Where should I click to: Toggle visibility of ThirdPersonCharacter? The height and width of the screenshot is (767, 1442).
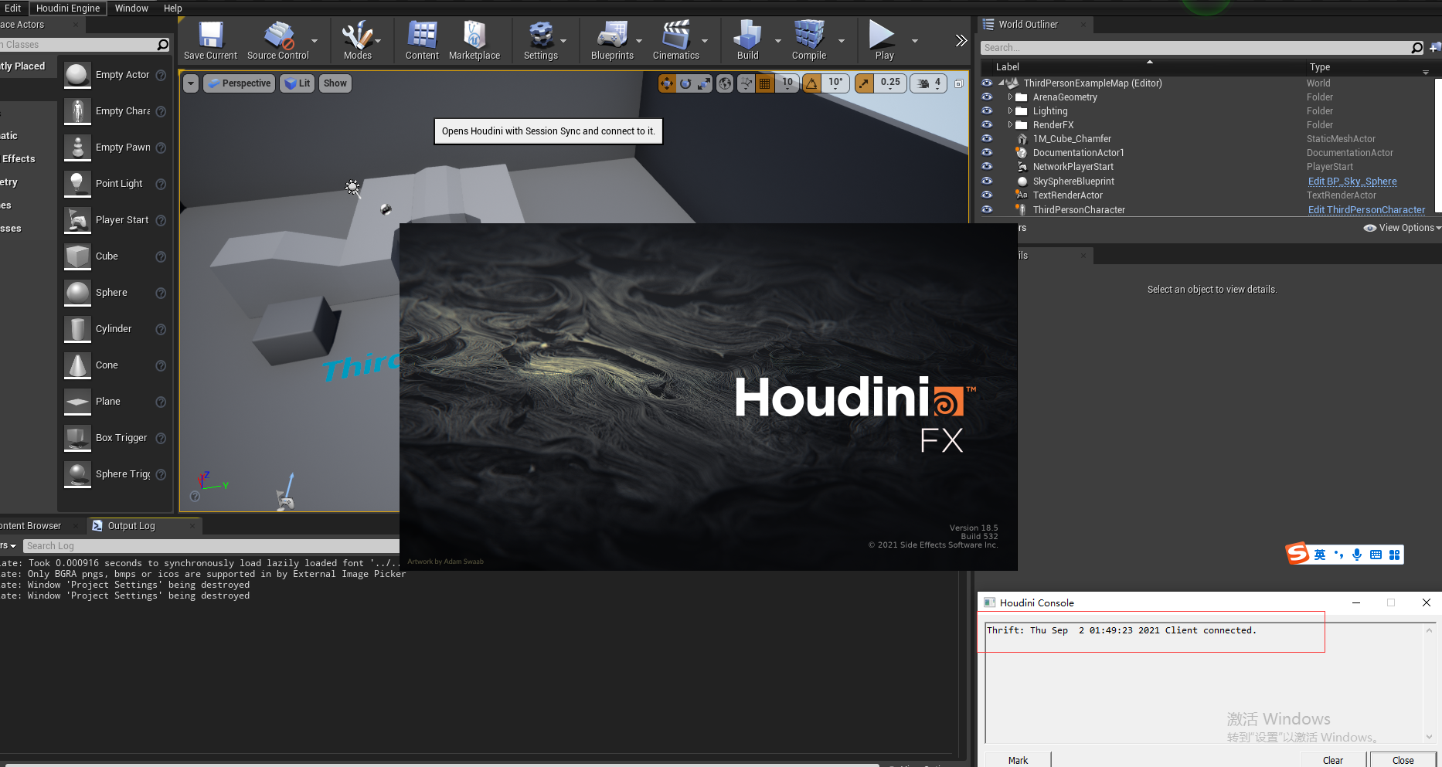tap(987, 209)
